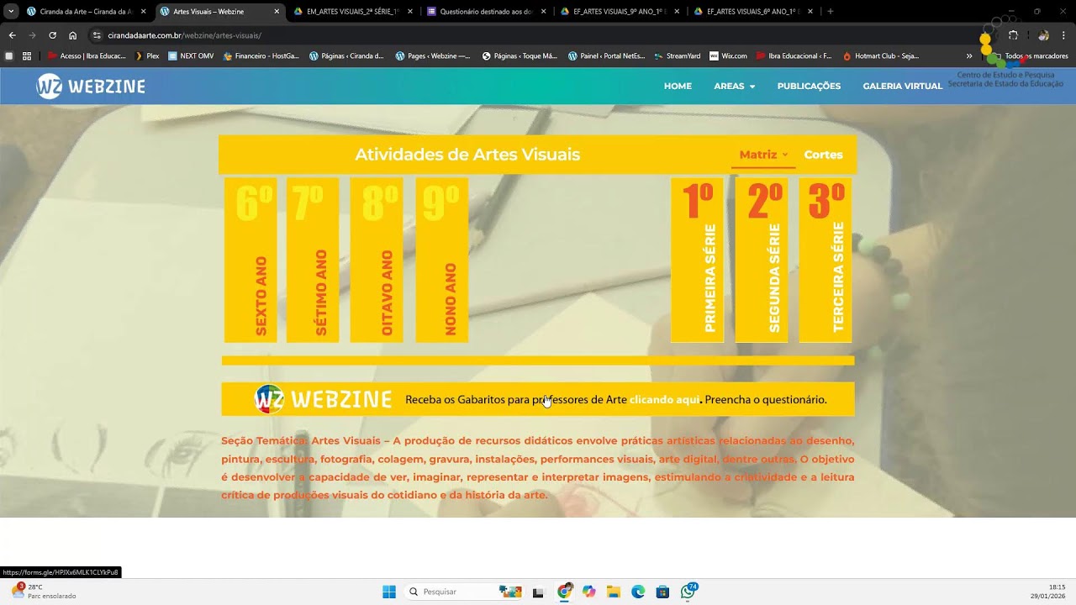Open WhatsApp from taskbar

click(x=688, y=591)
